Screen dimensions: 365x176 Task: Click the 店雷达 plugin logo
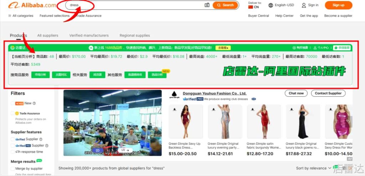click(x=18, y=48)
